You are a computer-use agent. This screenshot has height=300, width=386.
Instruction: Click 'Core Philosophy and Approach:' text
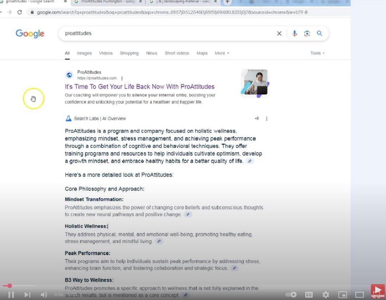coord(105,189)
